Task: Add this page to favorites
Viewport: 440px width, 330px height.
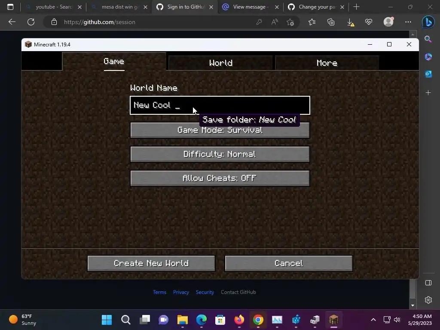Action: click(x=290, y=22)
